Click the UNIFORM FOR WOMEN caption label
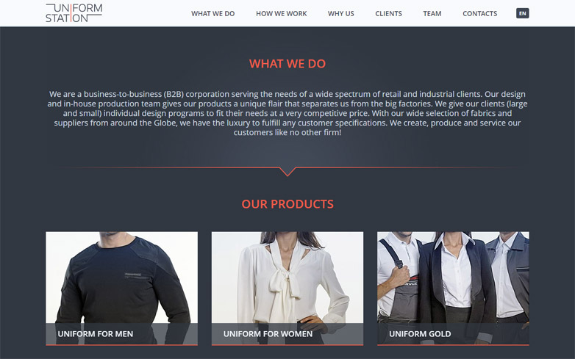Image resolution: width=575 pixels, height=359 pixels. point(268,334)
